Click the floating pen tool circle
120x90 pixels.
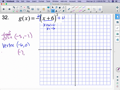[x=118, y=69]
